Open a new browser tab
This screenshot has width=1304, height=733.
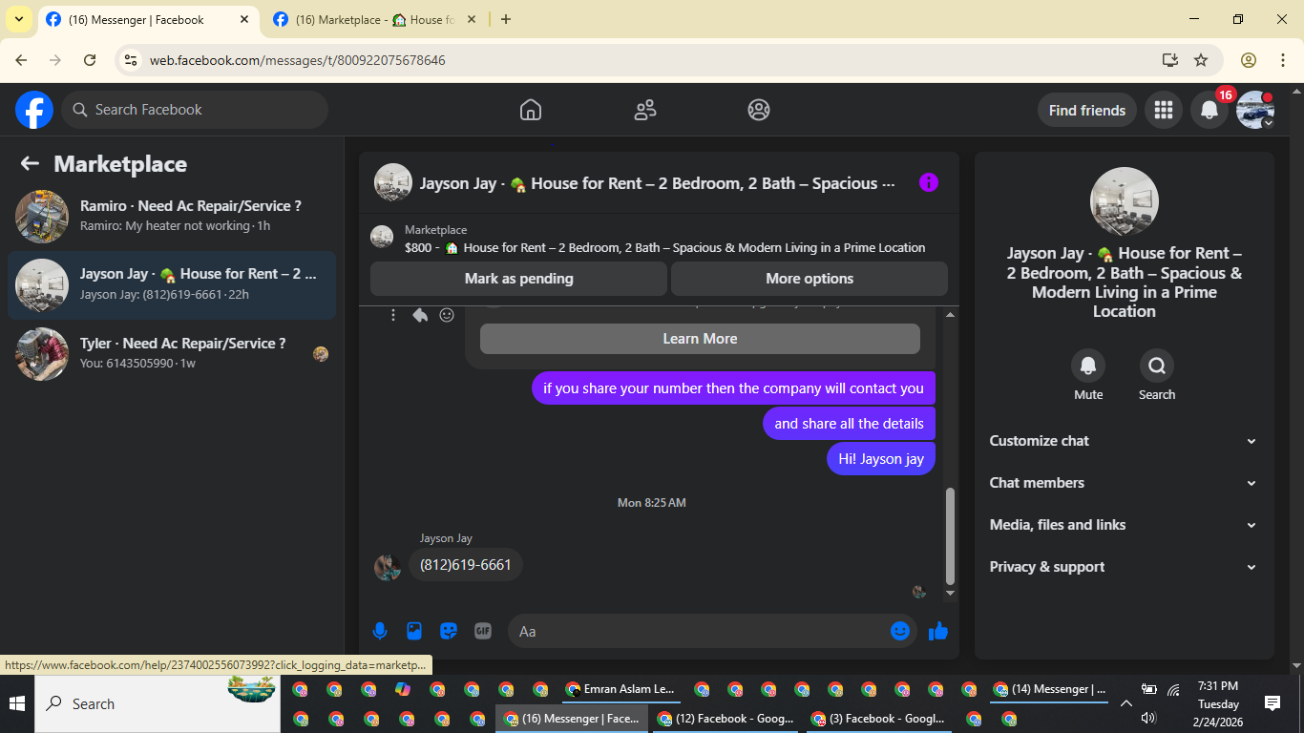pos(506,19)
